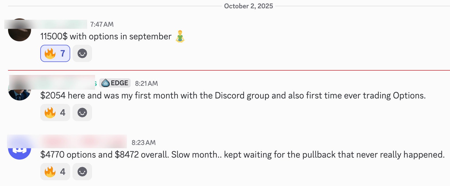Click the default Discord avatar at 8:23 AM
The height and width of the screenshot is (186, 450).
tap(19, 148)
